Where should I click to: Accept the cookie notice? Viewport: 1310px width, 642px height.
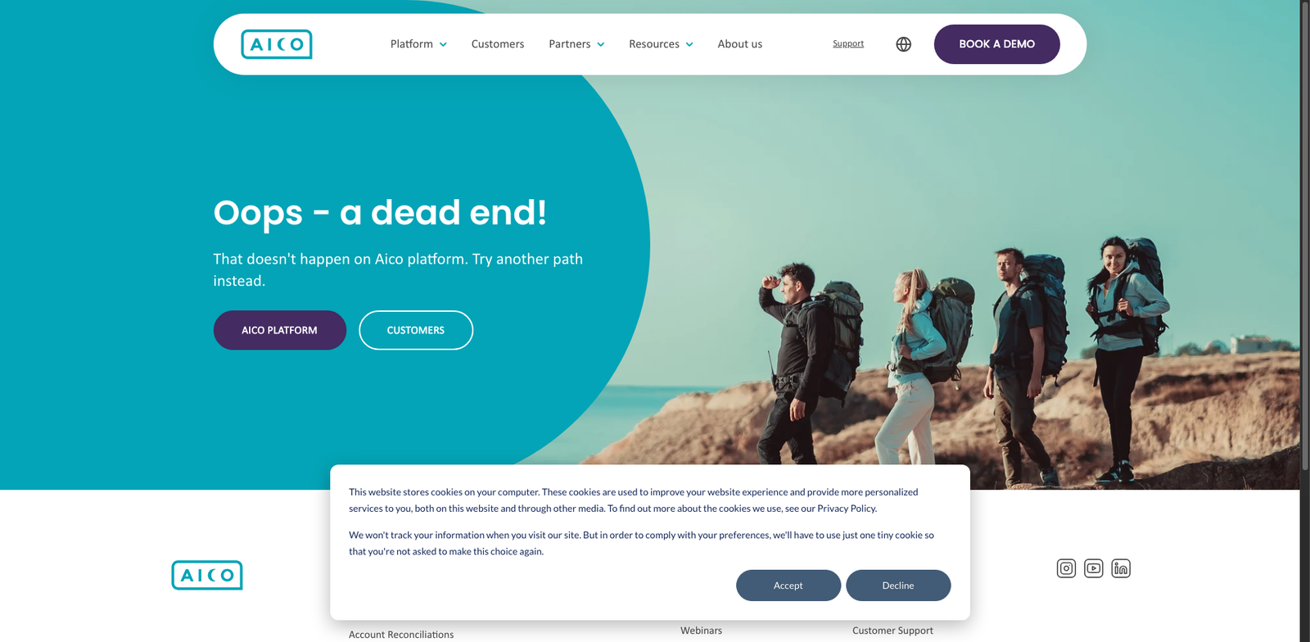pyautogui.click(x=788, y=585)
